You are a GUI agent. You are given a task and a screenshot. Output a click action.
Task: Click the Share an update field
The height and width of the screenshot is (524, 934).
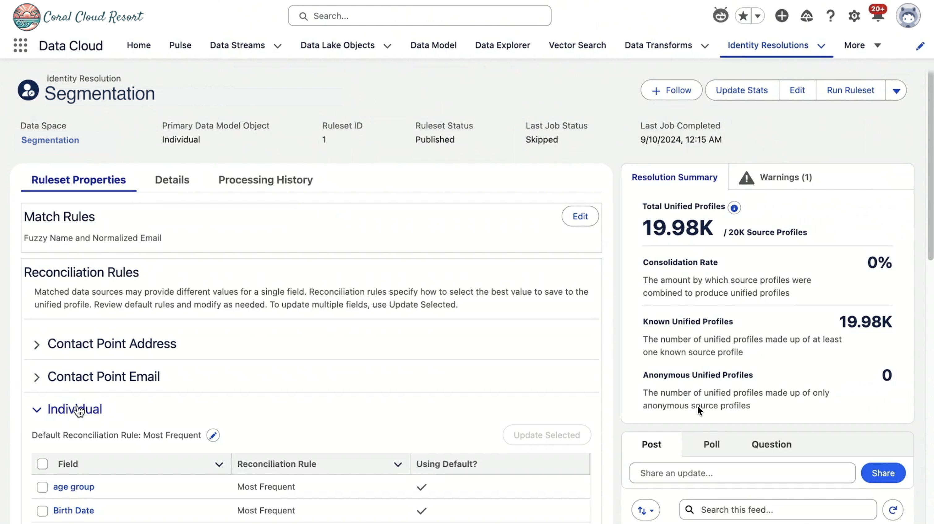pos(742,473)
